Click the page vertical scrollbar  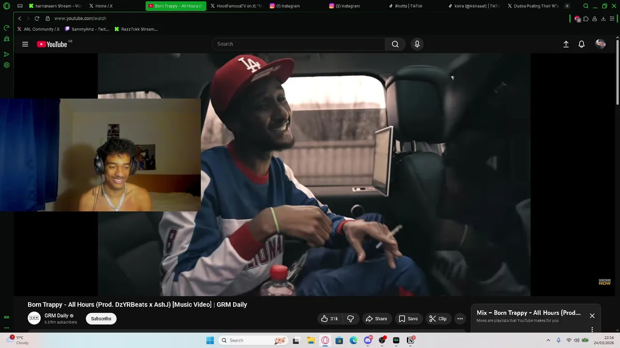pos(618,72)
